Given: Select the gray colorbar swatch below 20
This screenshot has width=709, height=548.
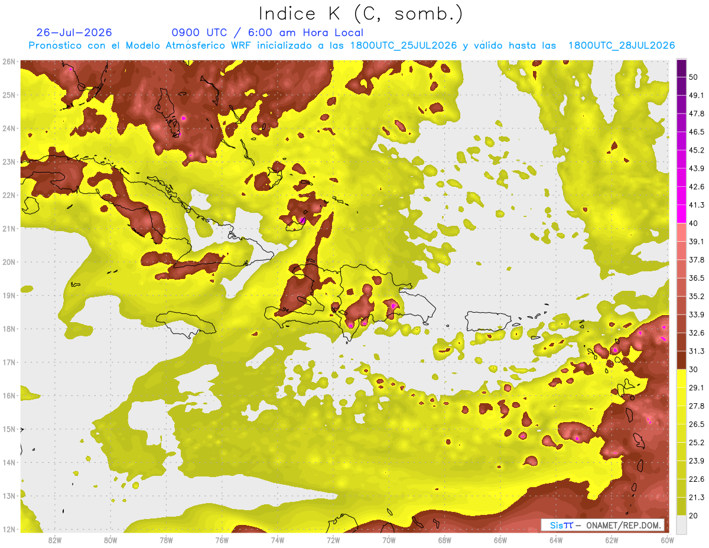Looking at the screenshot, I should pos(681,524).
